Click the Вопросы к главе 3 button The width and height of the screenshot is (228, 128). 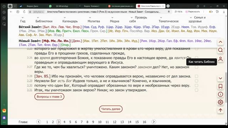coord(49,97)
